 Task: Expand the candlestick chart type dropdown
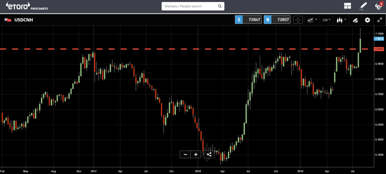click(341, 20)
